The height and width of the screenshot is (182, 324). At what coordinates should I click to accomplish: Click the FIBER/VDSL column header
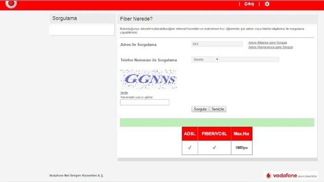coord(214,133)
